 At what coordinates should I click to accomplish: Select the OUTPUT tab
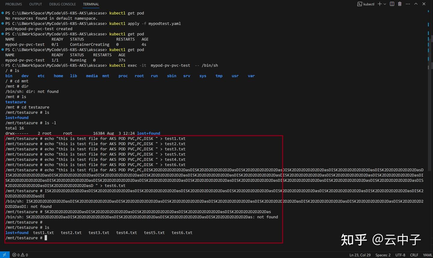pos(35,4)
